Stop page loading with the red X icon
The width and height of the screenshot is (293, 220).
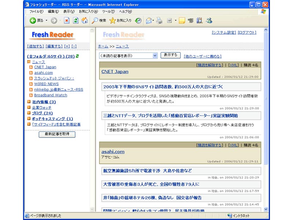(x=67, y=21)
